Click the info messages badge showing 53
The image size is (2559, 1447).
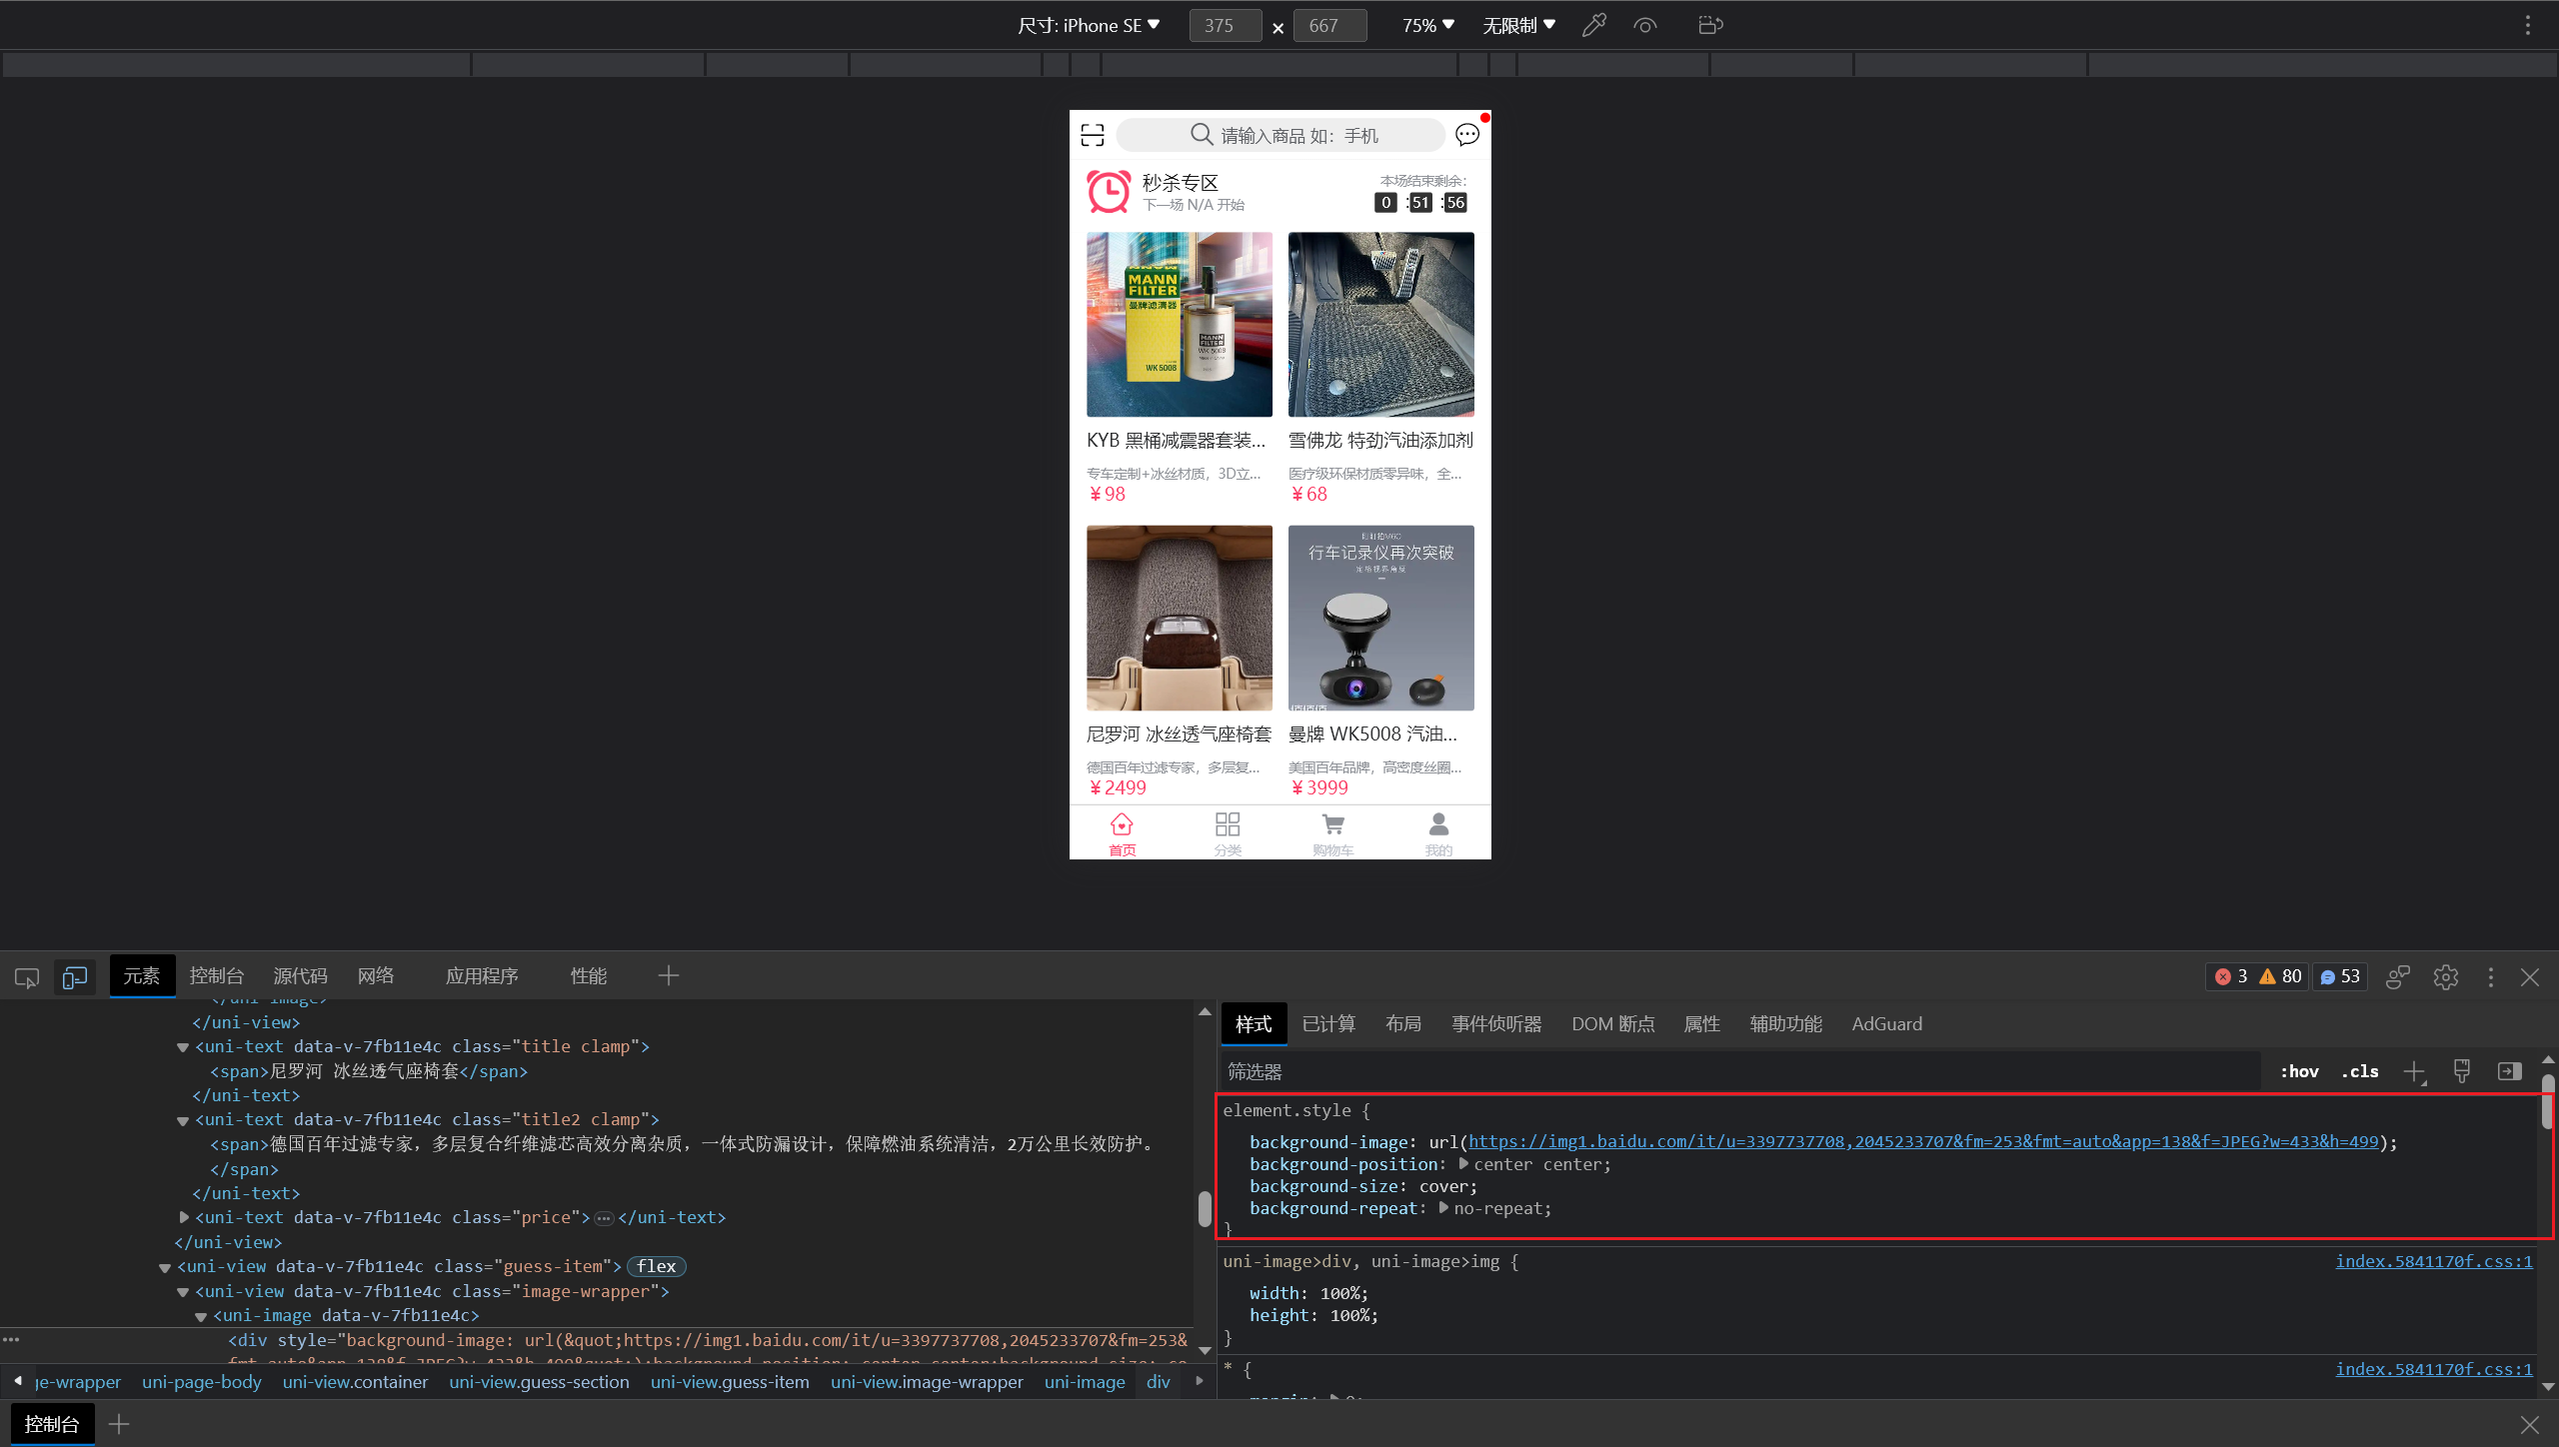(x=2340, y=976)
